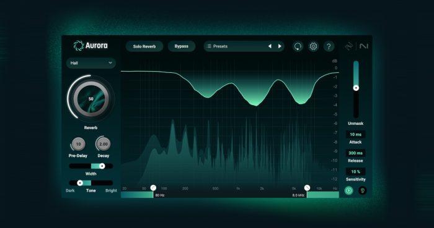Toggle the green power button
Screen dimensions: 434x228
click(348, 190)
